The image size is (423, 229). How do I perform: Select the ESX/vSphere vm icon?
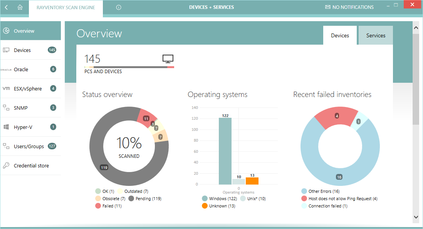[x=6, y=89]
